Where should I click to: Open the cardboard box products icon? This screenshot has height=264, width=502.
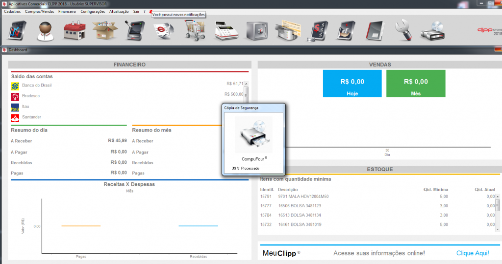point(104,31)
